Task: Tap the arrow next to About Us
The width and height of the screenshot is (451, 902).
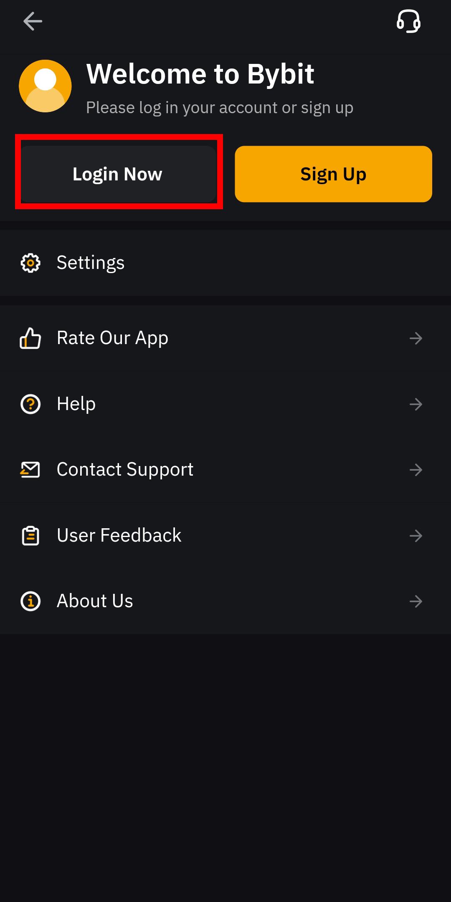Action: point(416,601)
